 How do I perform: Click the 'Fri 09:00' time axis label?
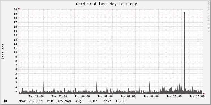coord(151,97)
